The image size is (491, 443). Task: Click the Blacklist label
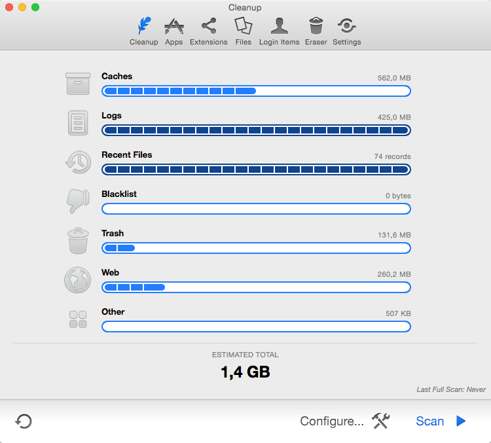coord(119,194)
